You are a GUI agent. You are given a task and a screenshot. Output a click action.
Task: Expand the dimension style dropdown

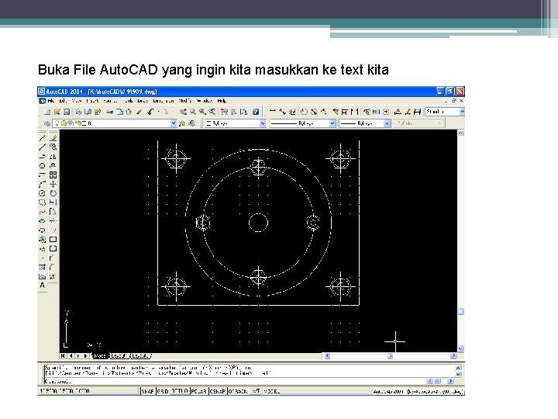[x=462, y=112]
